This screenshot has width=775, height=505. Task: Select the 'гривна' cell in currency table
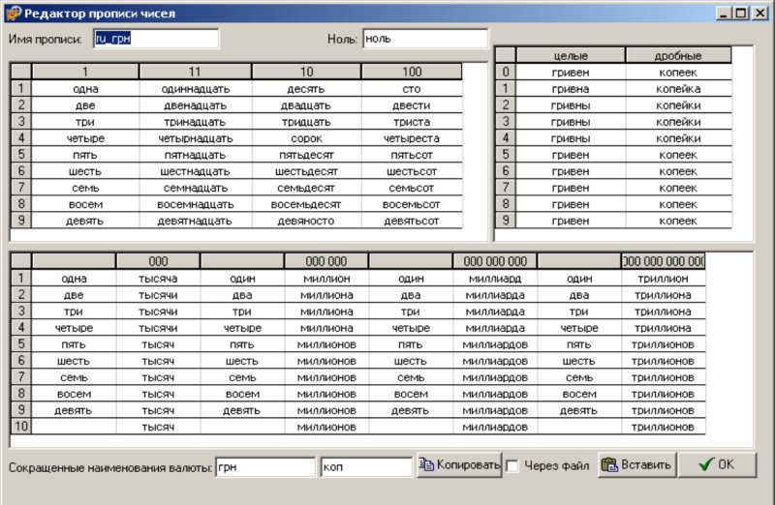[x=570, y=89]
